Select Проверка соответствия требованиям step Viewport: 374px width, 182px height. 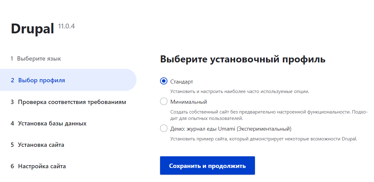(72, 102)
